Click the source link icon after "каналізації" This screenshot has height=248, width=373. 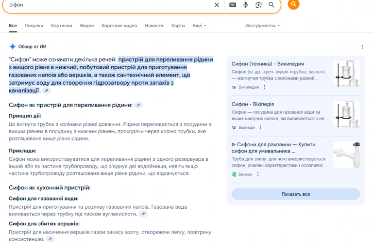tap(47, 91)
